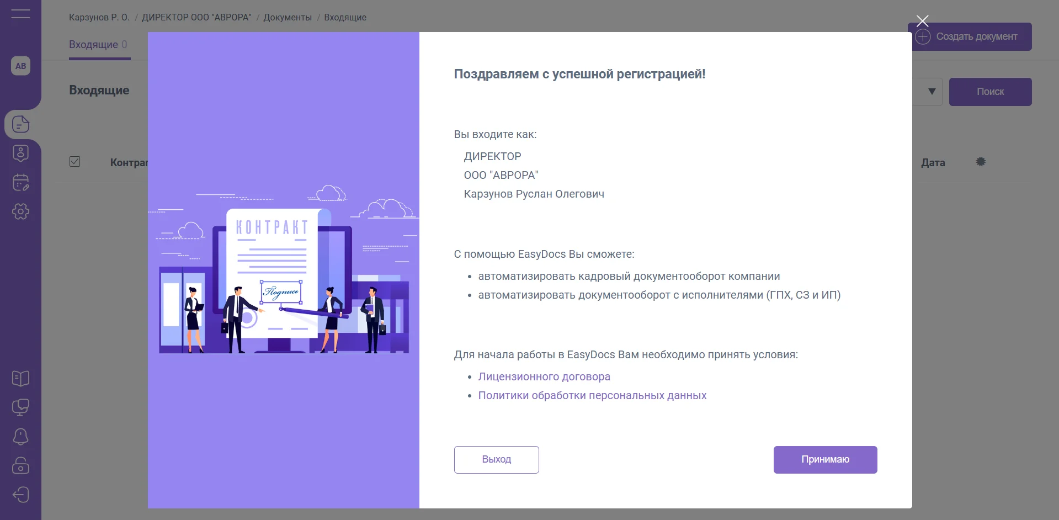Viewport: 1059px width, 520px height.
Task: Expand the dropdown arrow next to Поиск
Action: (x=932, y=92)
